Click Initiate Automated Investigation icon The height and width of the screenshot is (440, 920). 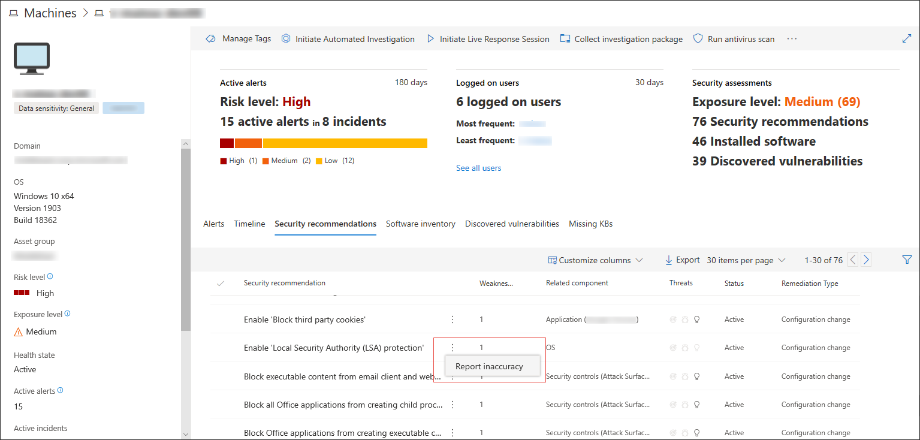click(x=286, y=39)
